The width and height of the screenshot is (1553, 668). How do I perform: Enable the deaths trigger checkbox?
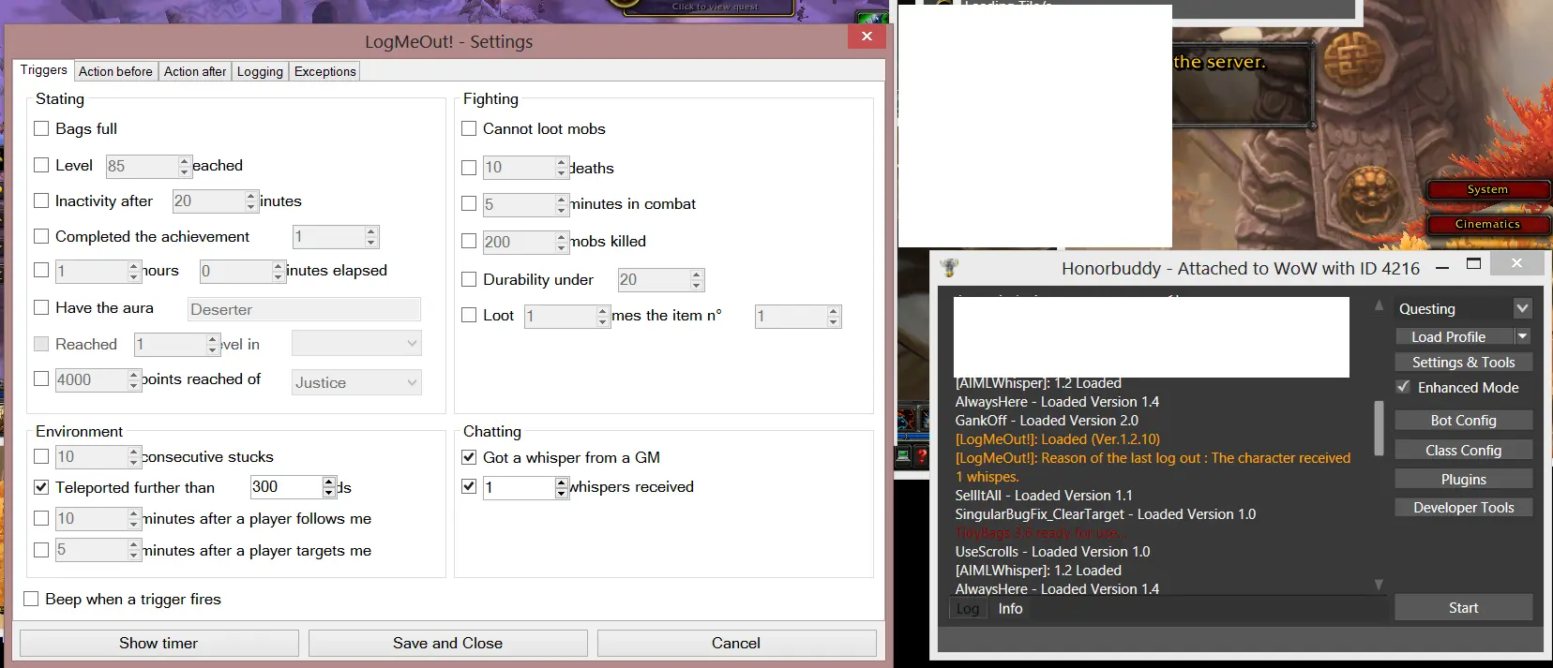tap(469, 168)
